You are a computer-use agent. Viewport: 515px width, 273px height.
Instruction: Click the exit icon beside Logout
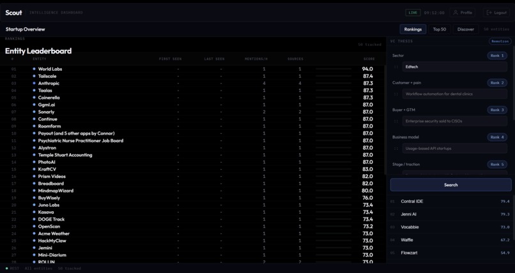tap(489, 13)
